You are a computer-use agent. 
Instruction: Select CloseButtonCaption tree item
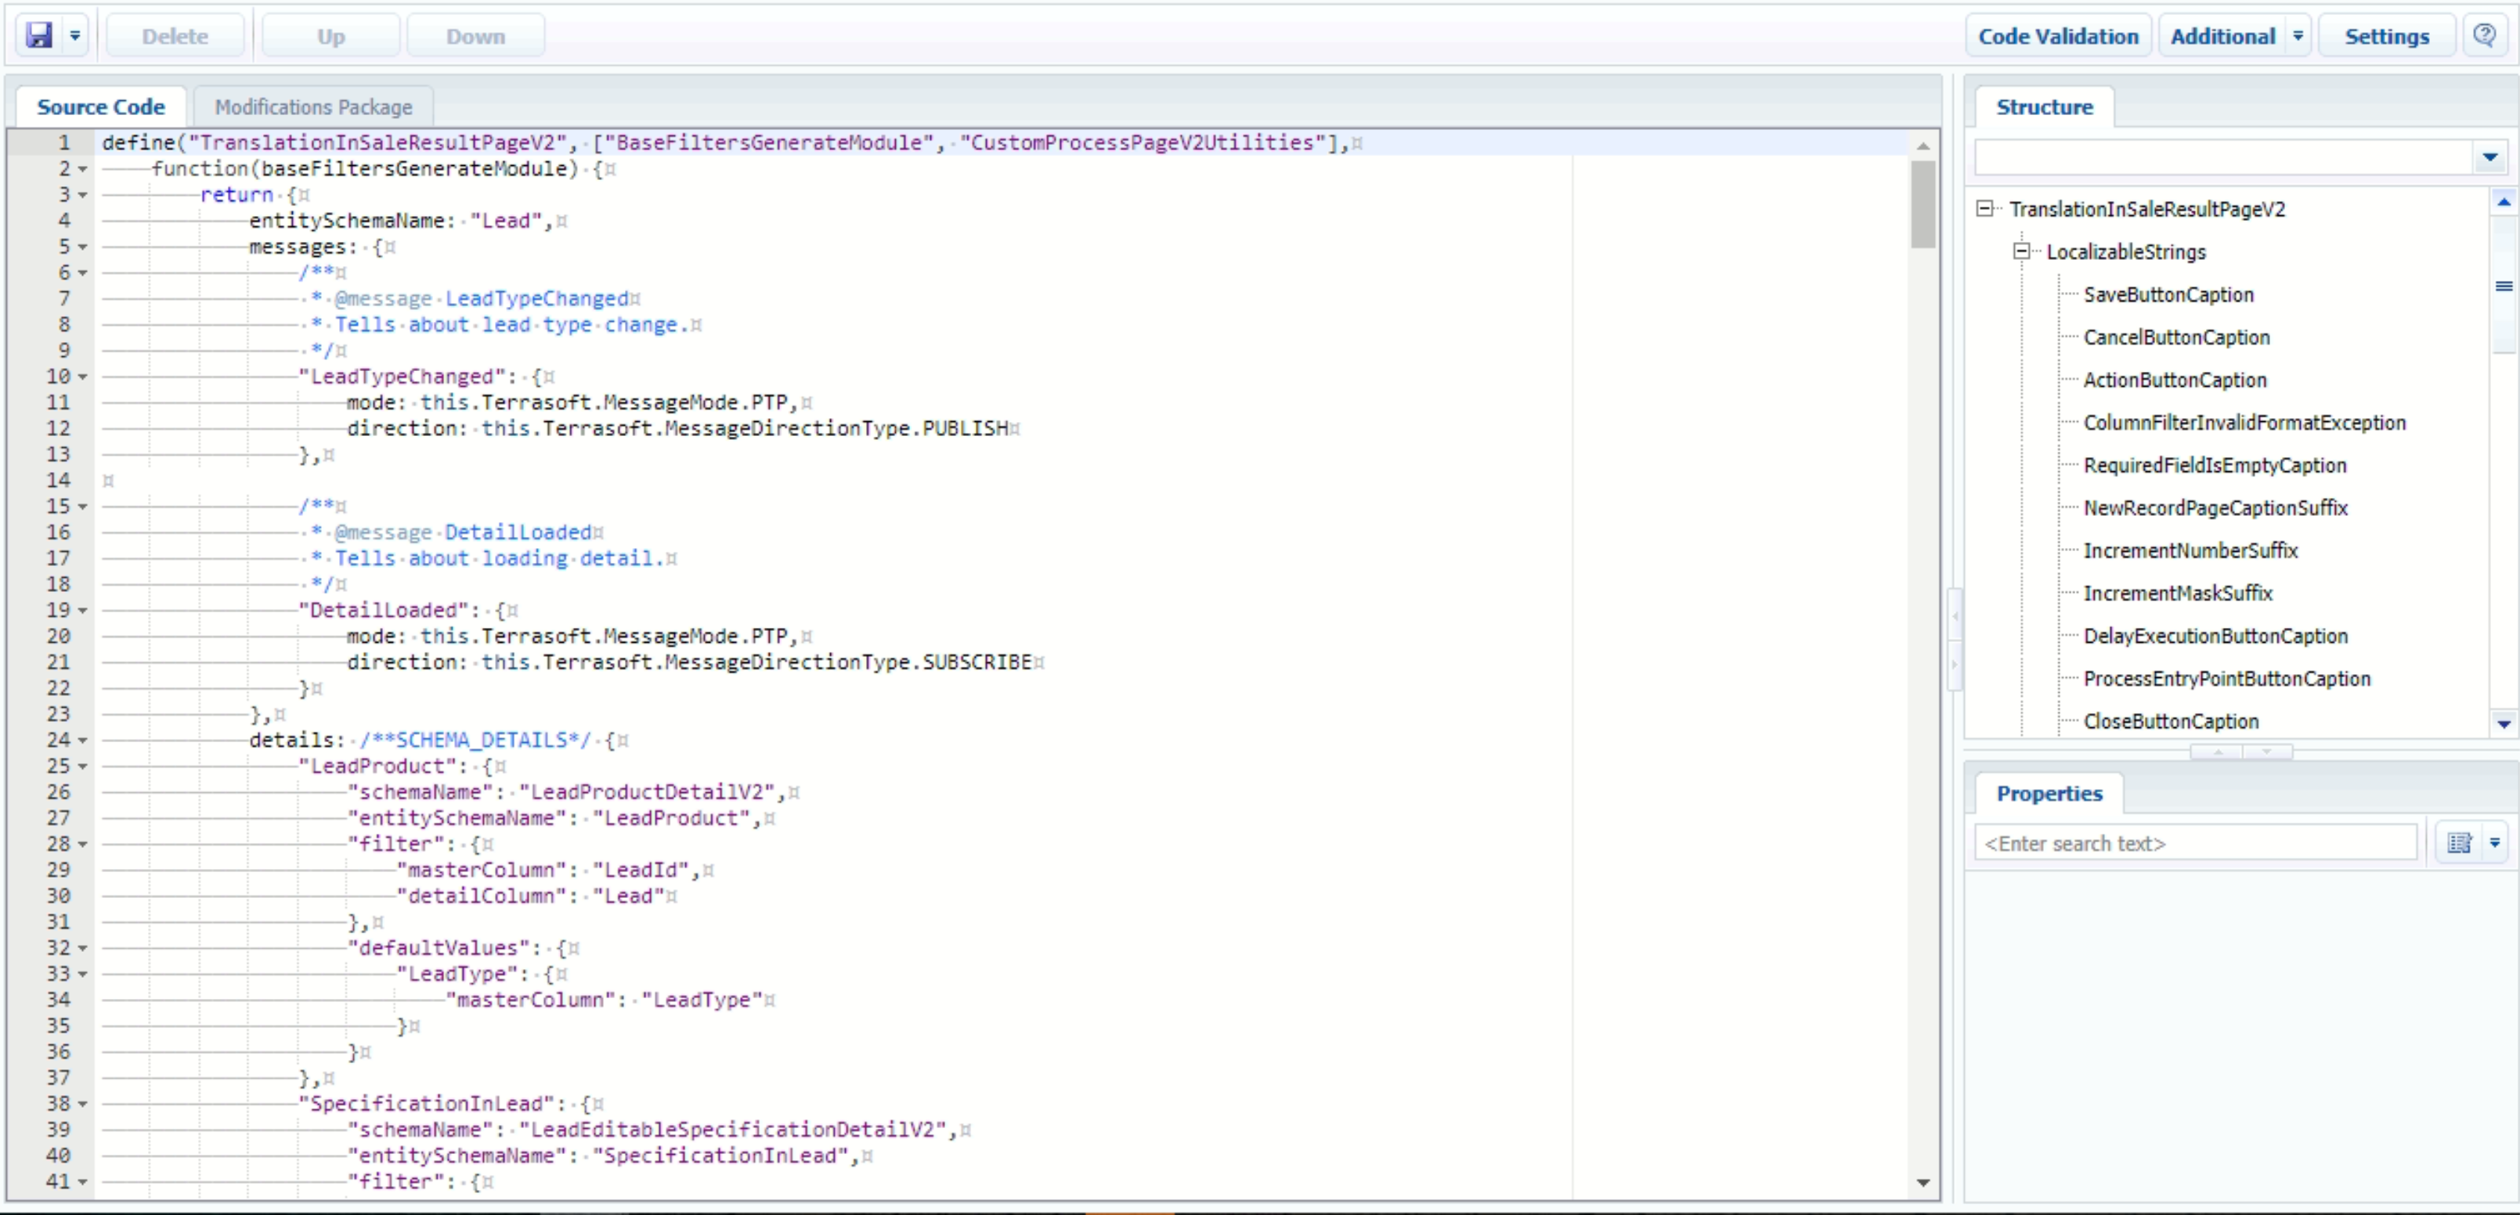click(x=2170, y=721)
